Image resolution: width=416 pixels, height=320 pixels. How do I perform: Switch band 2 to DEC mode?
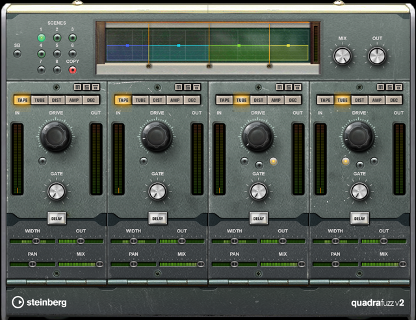[x=192, y=100]
